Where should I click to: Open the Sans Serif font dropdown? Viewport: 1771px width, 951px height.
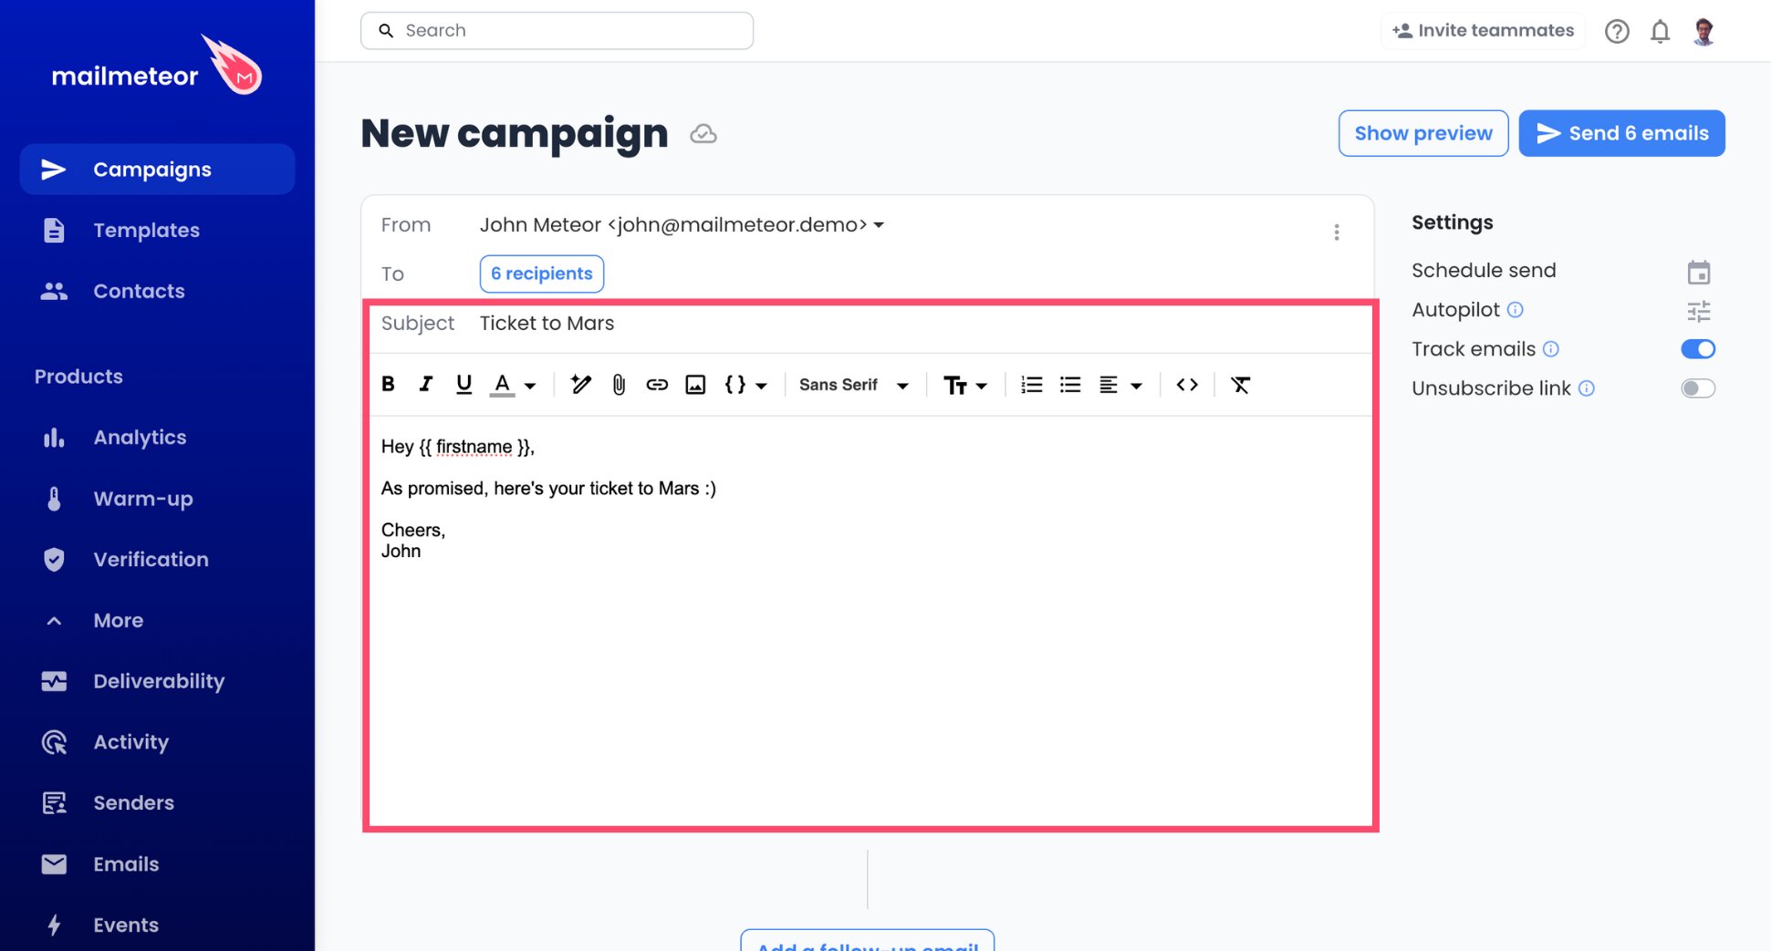pyautogui.click(x=853, y=385)
